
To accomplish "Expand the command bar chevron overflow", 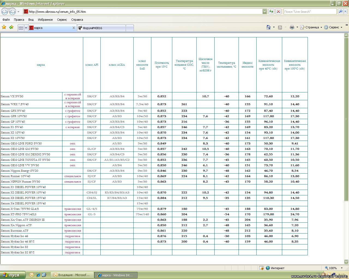I will pos(347,25).
